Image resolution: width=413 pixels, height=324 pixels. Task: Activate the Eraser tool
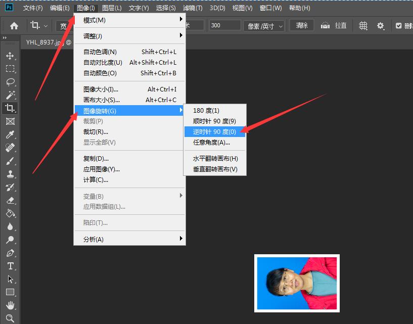(10, 200)
